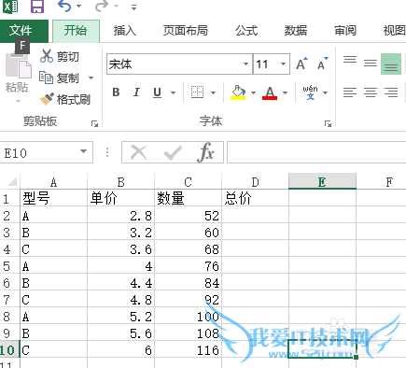The height and width of the screenshot is (368, 406).
Task: Expand the phonetic guide dropdown arrow
Action: (325, 92)
